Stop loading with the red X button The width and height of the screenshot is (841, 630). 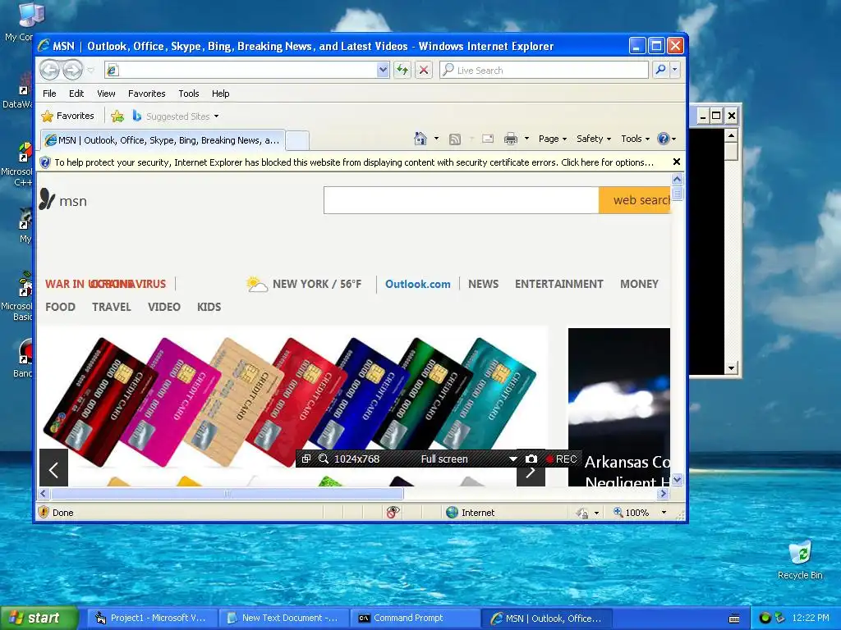tap(424, 70)
